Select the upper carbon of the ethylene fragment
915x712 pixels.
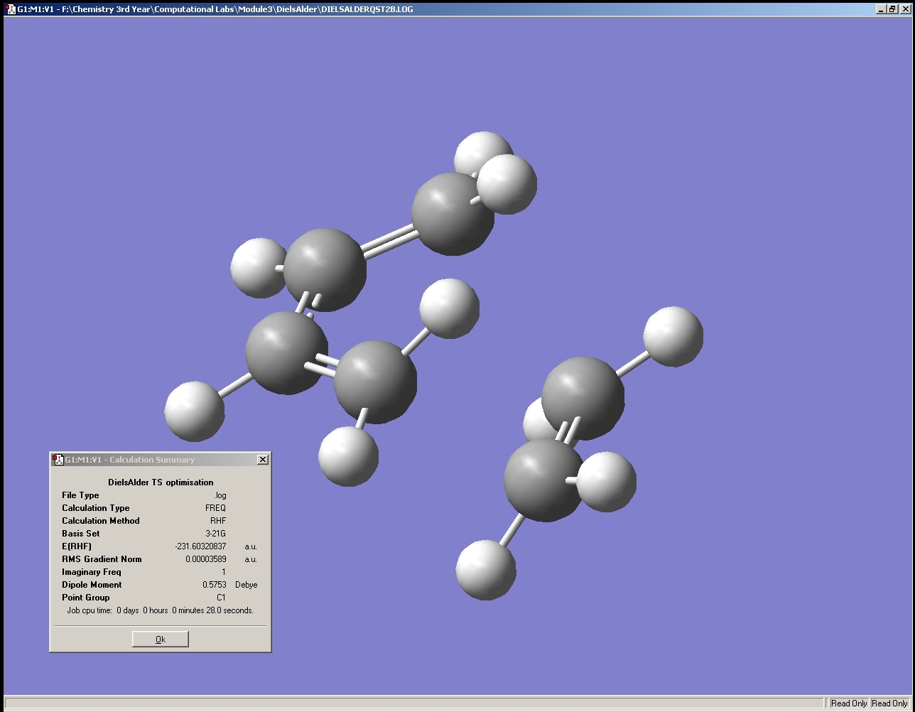pyautogui.click(x=583, y=397)
